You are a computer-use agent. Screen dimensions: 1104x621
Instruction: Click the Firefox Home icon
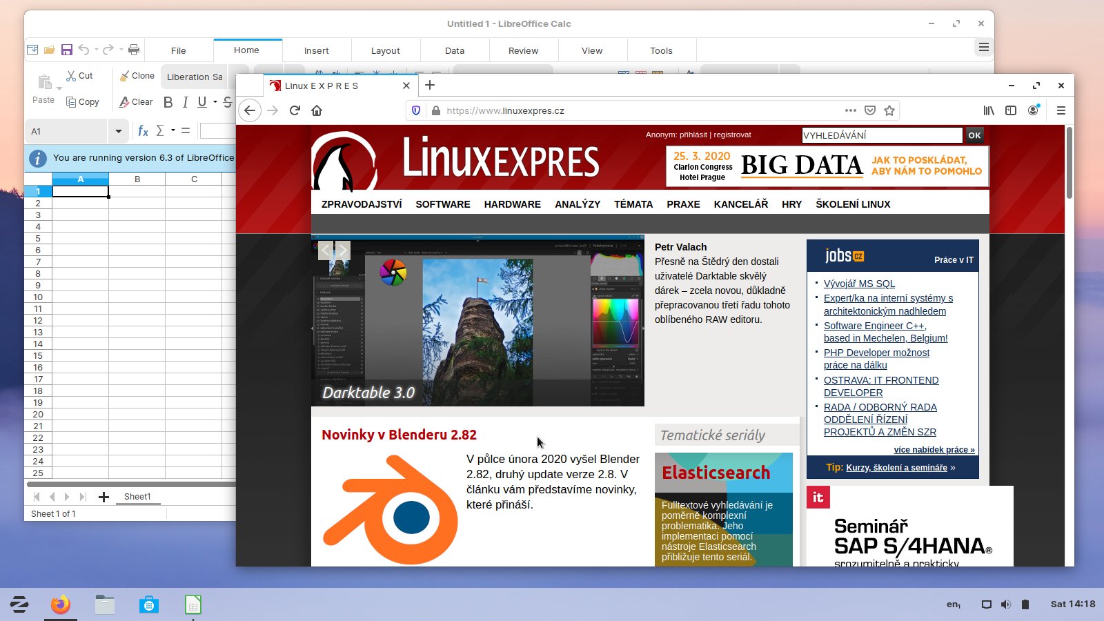click(x=317, y=110)
